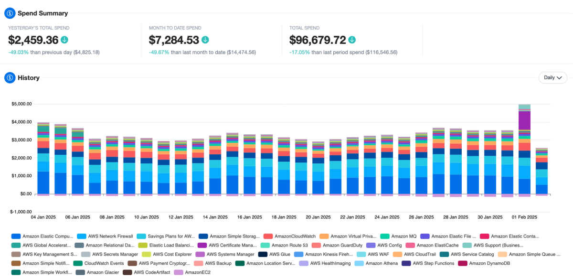Screen dimensions: 573x280
Task: Toggle the Amazon MQ legend series
Action: coord(399,236)
